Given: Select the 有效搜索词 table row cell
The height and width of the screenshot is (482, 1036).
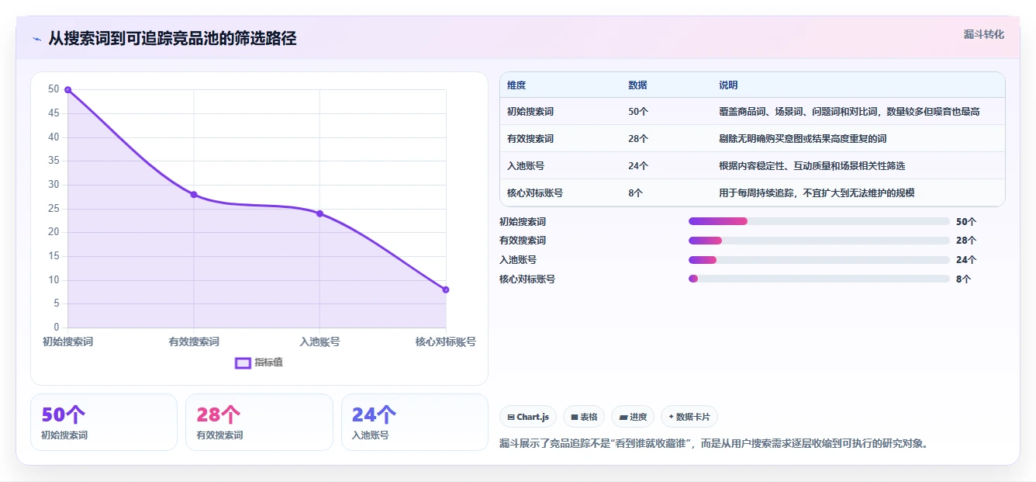Looking at the screenshot, I should click(530, 139).
